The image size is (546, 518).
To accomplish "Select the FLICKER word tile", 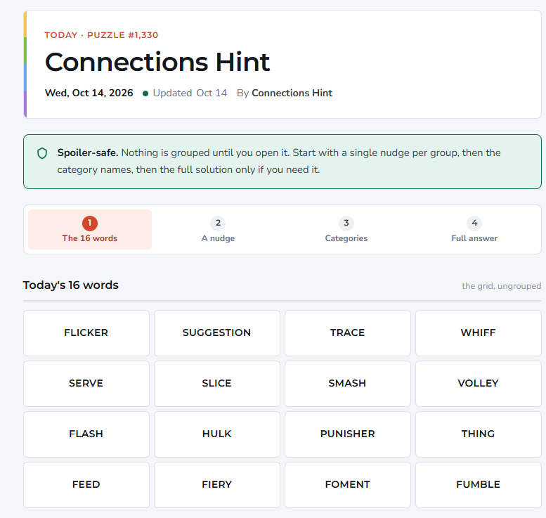I will (86, 333).
